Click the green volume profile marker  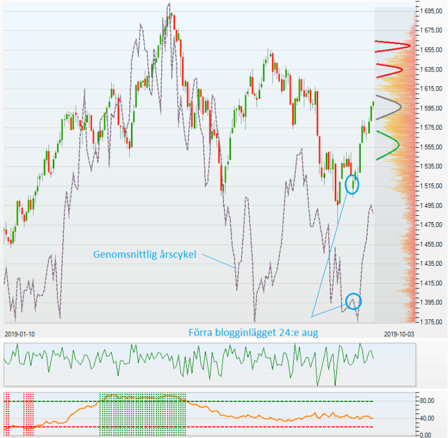[387, 145]
